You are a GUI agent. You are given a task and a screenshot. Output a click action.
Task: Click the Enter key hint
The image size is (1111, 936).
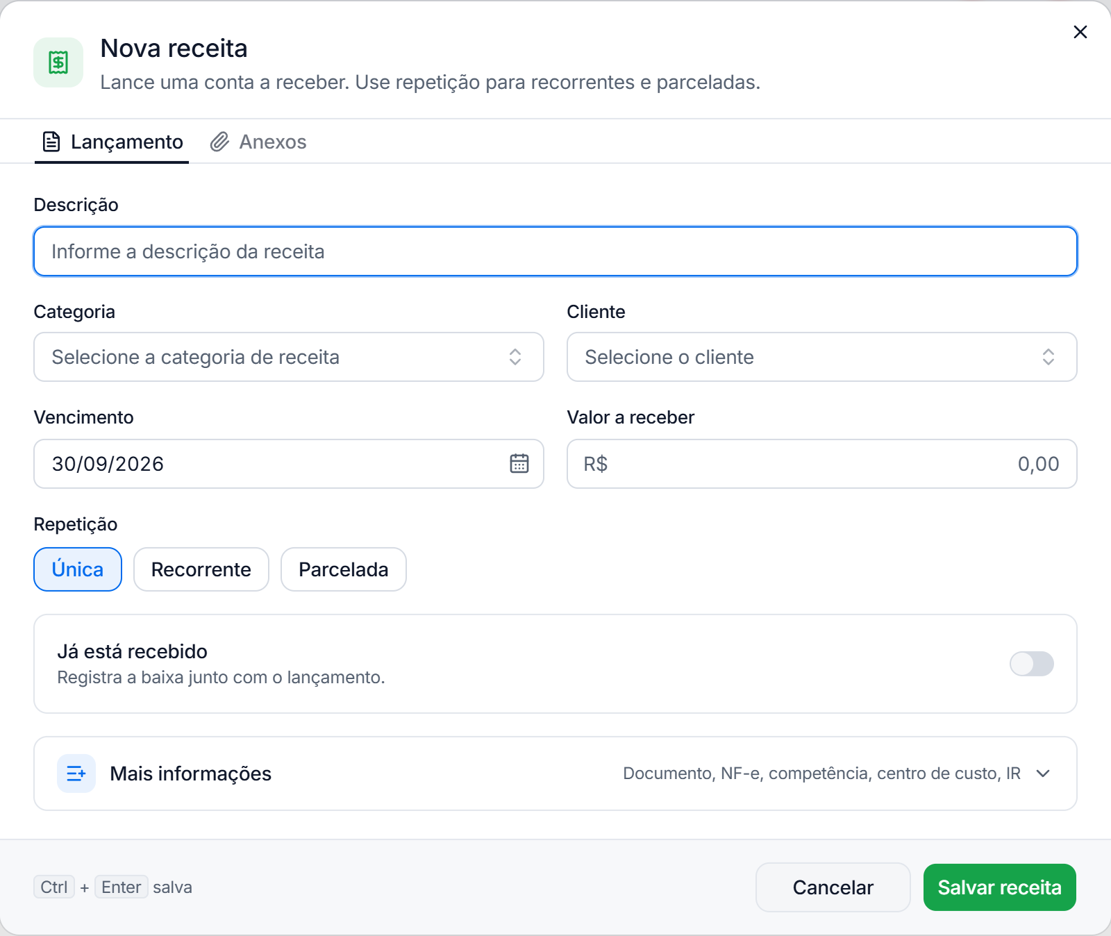tap(122, 887)
